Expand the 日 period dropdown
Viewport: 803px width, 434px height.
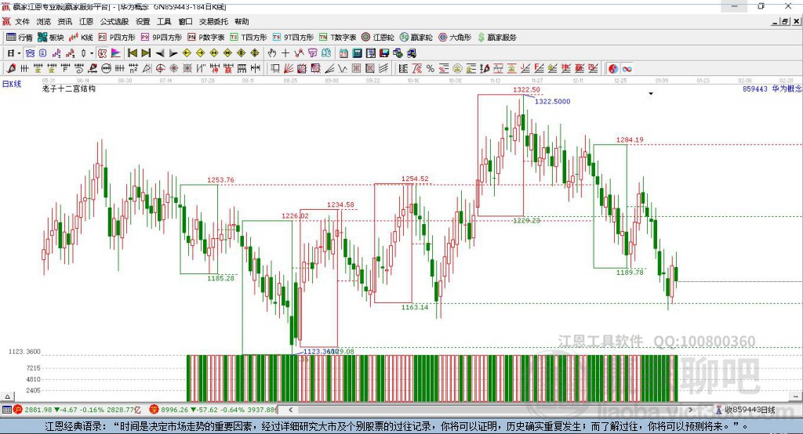[x=19, y=53]
